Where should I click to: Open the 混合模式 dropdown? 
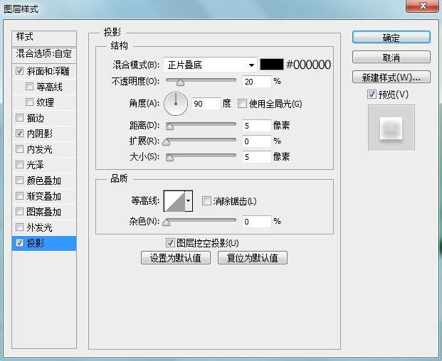click(210, 65)
